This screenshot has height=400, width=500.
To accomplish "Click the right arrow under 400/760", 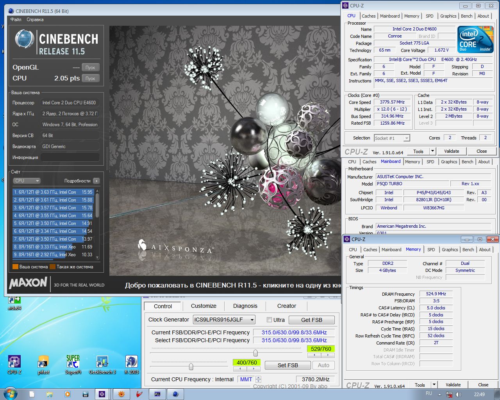I will click(x=254, y=369).
